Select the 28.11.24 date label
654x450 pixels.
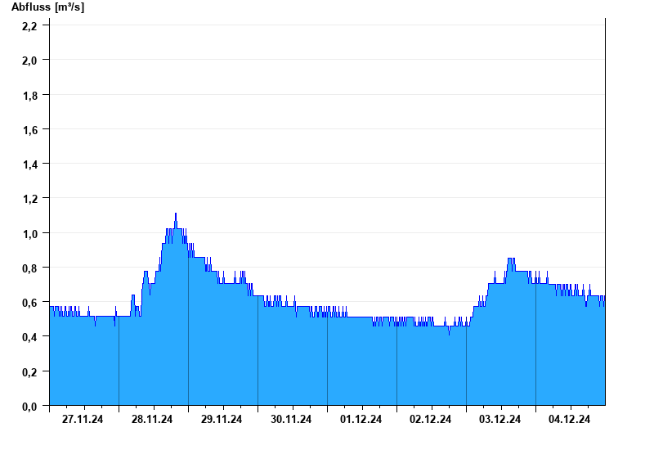click(x=152, y=420)
